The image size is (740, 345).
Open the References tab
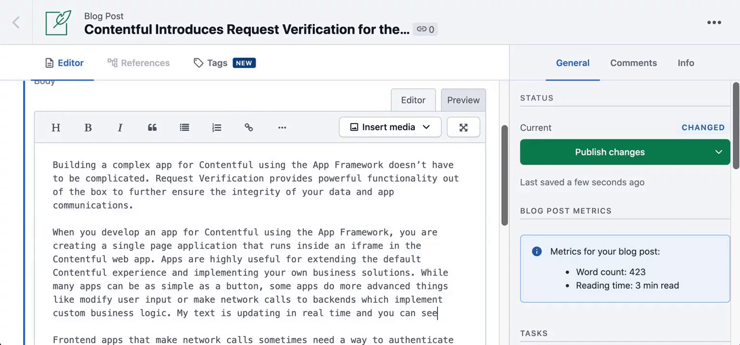tap(138, 63)
